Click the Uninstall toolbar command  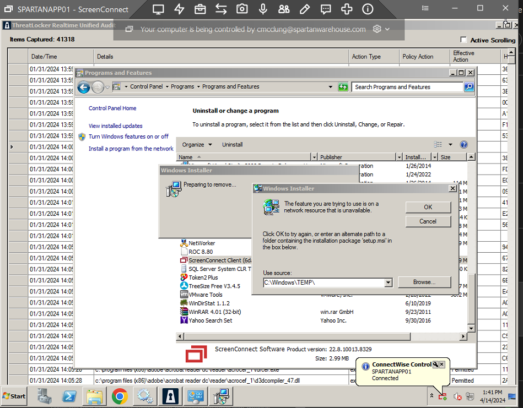pyautogui.click(x=232, y=144)
